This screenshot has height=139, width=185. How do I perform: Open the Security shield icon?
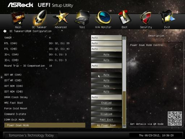146,18
